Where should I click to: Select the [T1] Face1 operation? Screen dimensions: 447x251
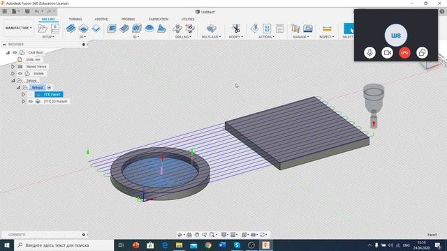(x=49, y=95)
